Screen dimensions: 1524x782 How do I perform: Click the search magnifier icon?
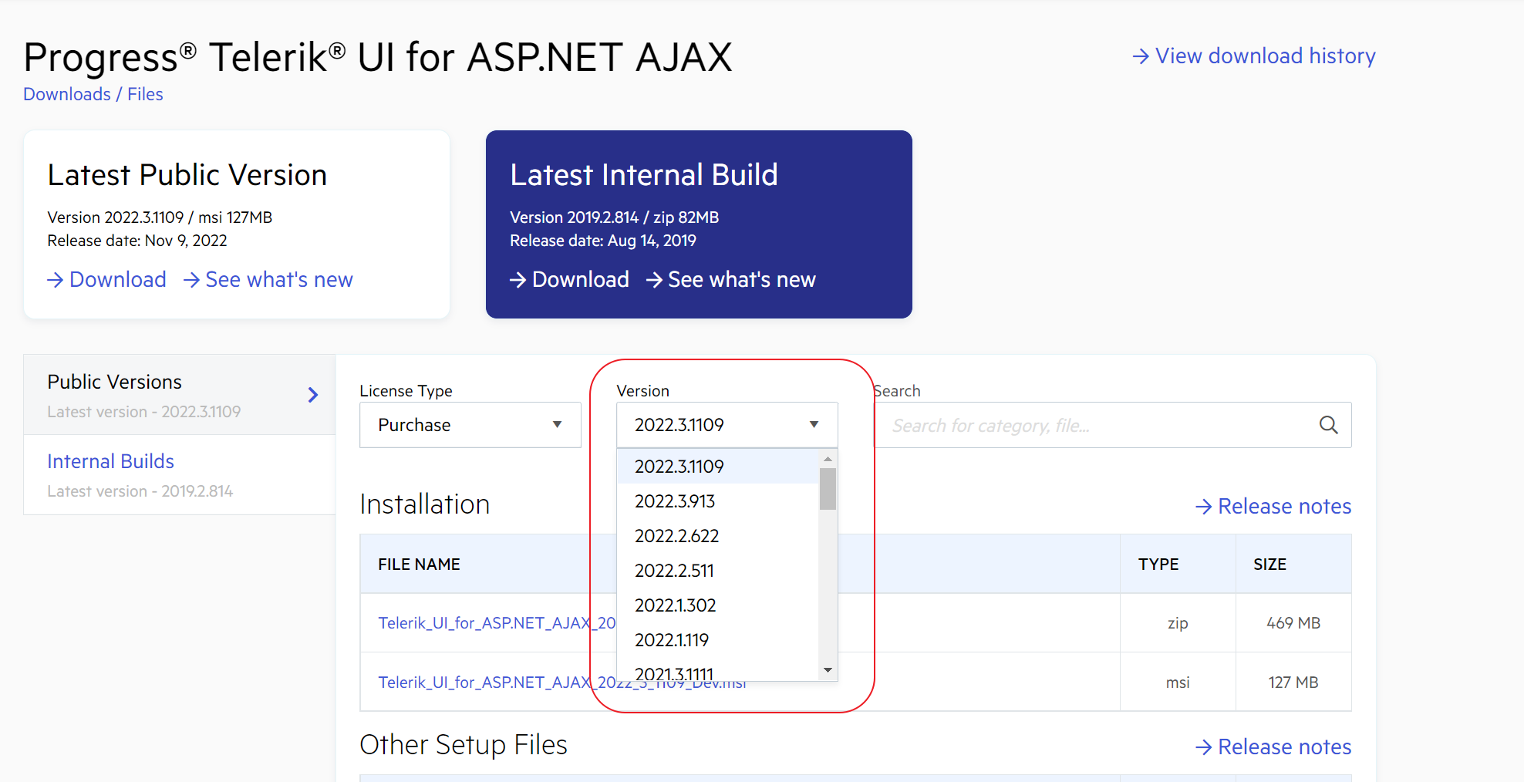point(1328,425)
